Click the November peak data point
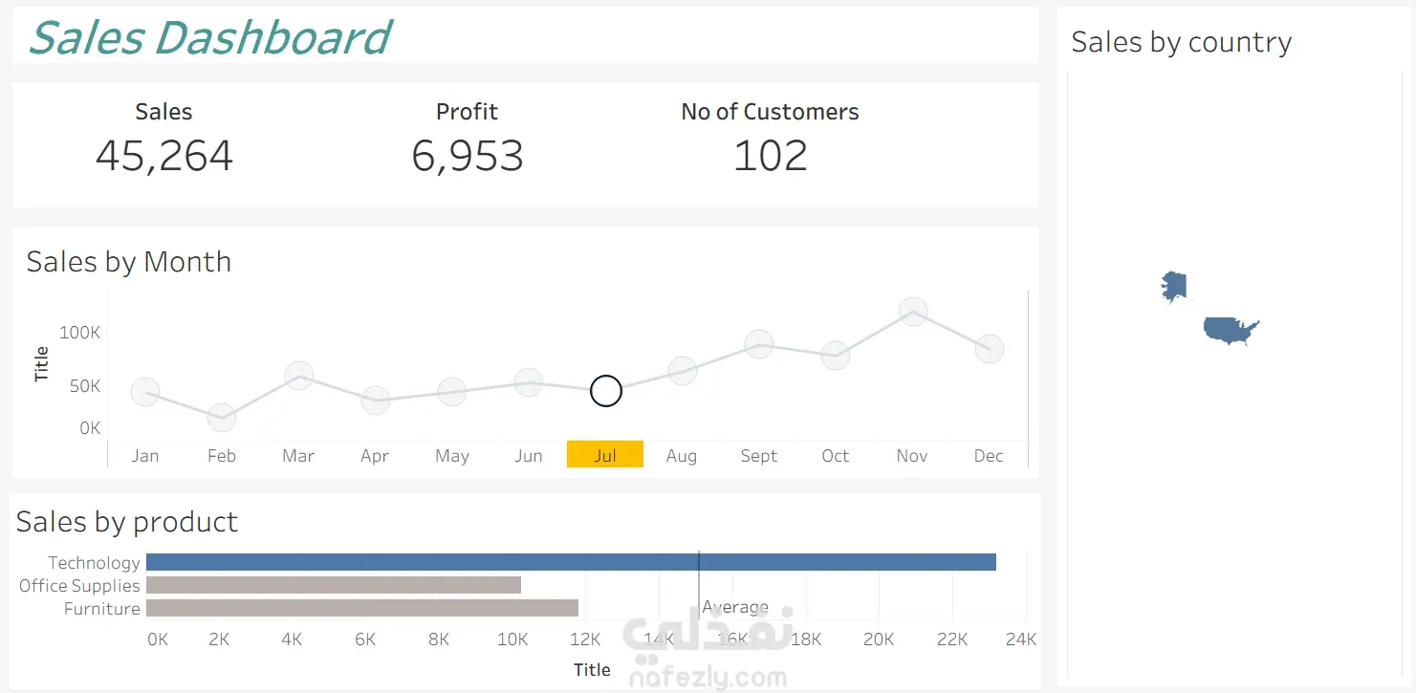This screenshot has height=693, width=1416. (913, 312)
